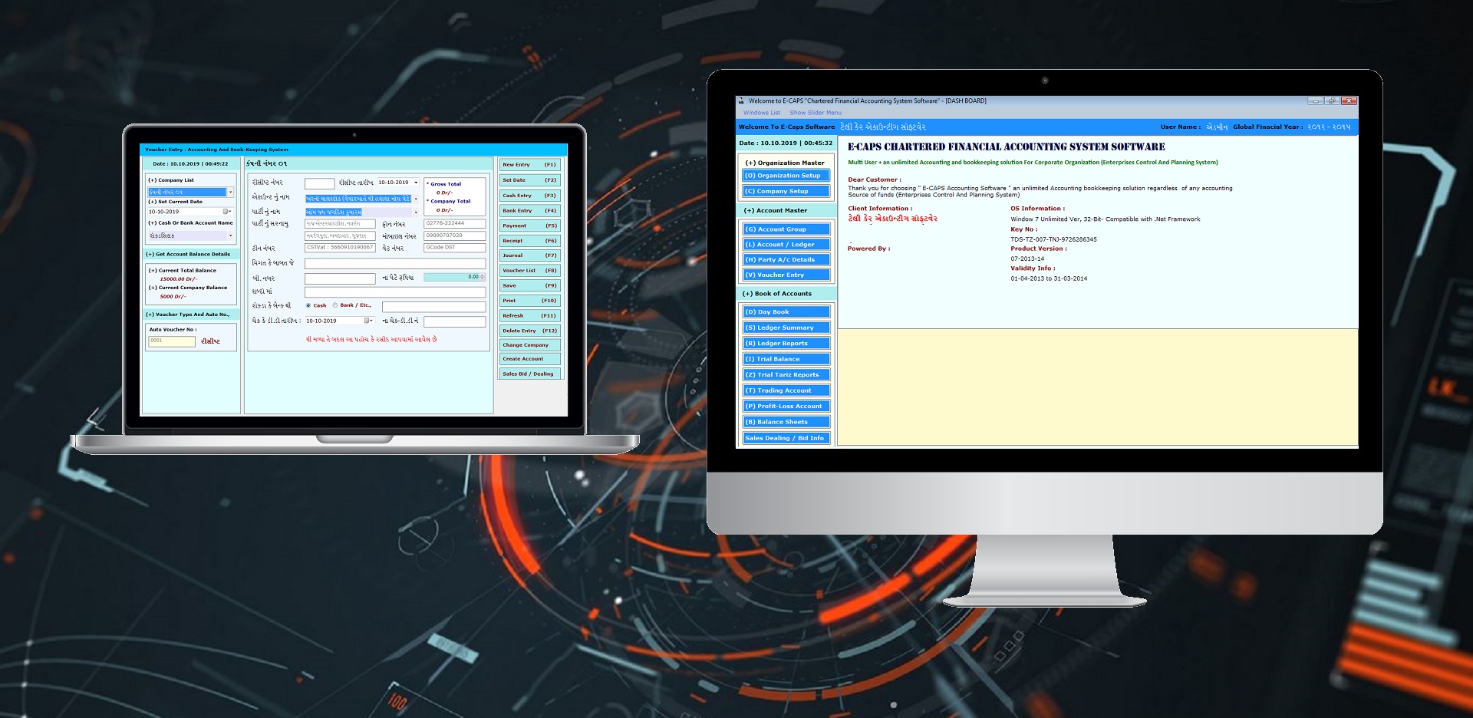Click the Show Slider Menu item
The width and height of the screenshot is (1473, 718).
[x=816, y=113]
